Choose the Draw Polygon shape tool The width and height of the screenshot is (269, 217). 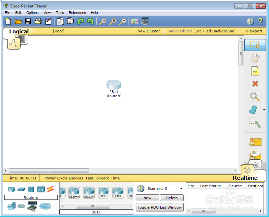[253, 110]
